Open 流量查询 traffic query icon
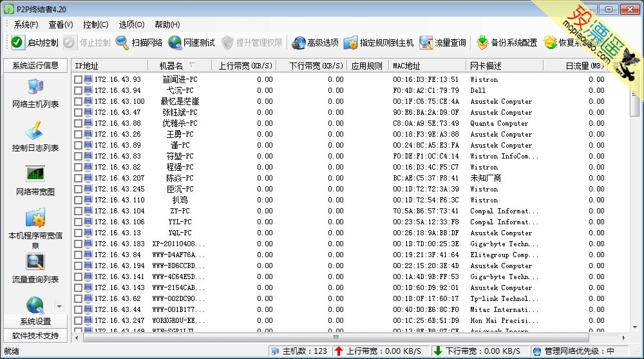Screen dimensions: 644x359 tap(426, 43)
